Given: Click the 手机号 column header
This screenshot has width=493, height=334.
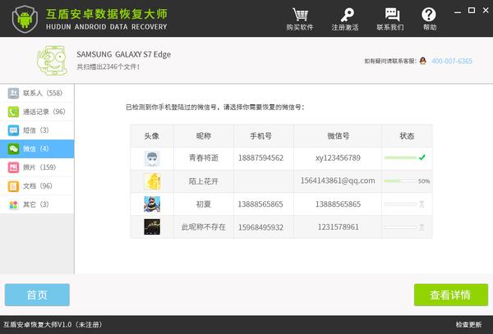Looking at the screenshot, I should click(x=260, y=136).
